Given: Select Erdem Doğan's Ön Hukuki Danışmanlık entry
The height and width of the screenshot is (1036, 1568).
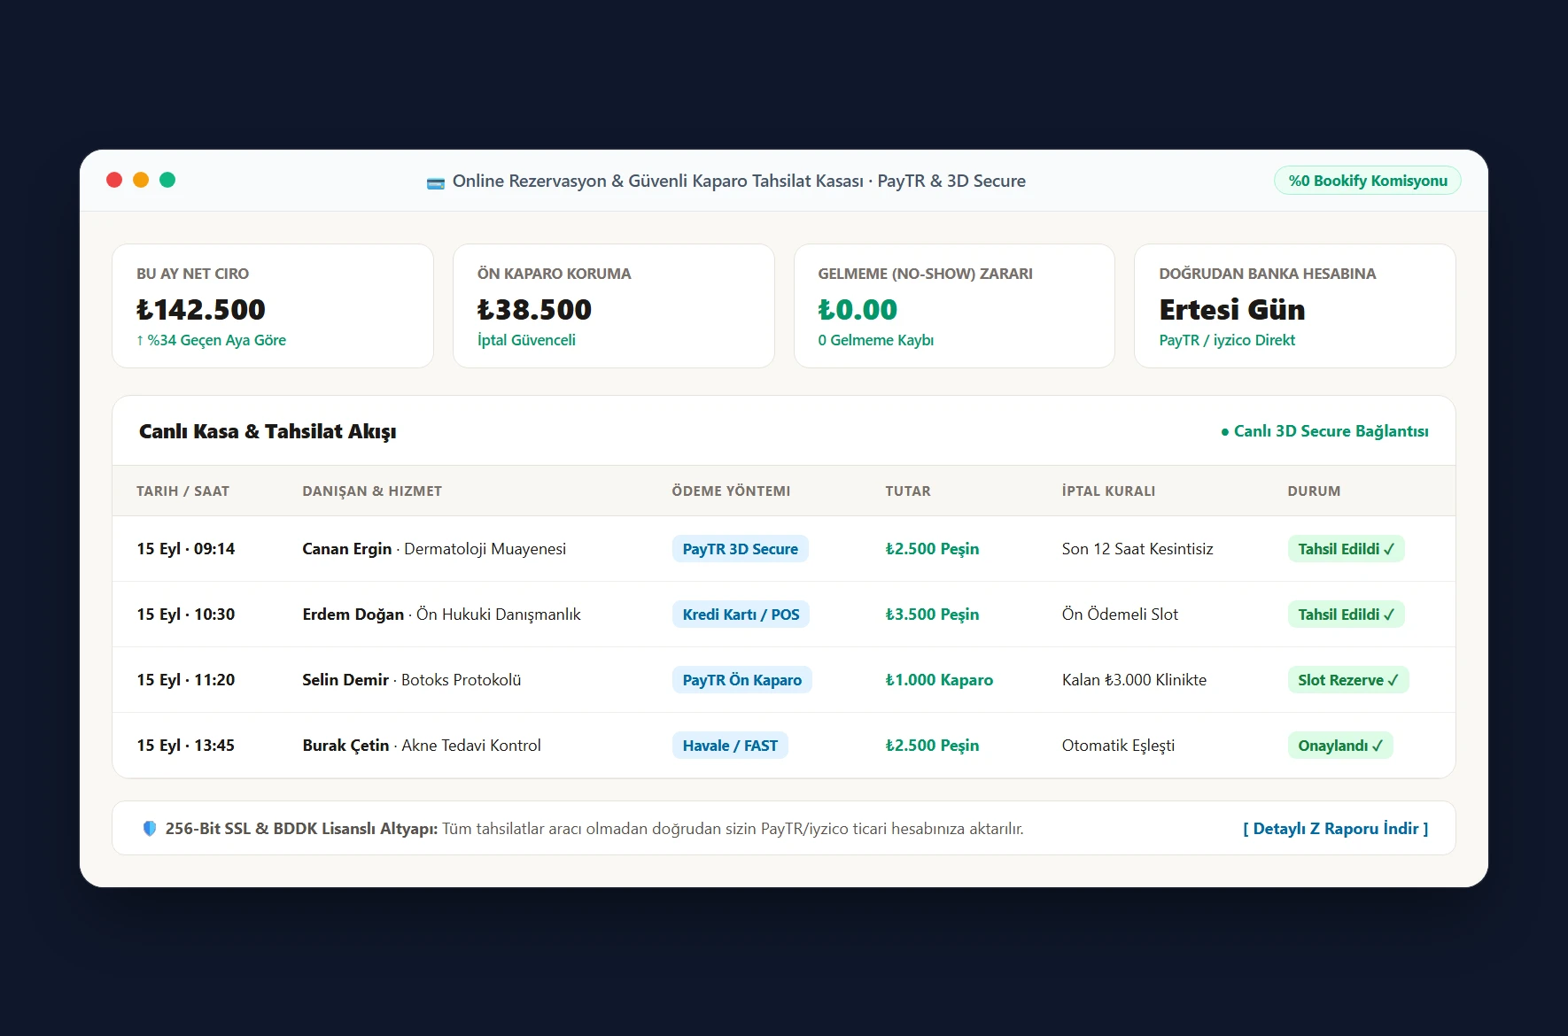Looking at the screenshot, I should [x=441, y=615].
